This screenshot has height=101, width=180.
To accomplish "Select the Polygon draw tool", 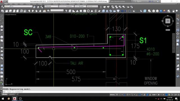I will pyautogui.click(x=2, y=27).
